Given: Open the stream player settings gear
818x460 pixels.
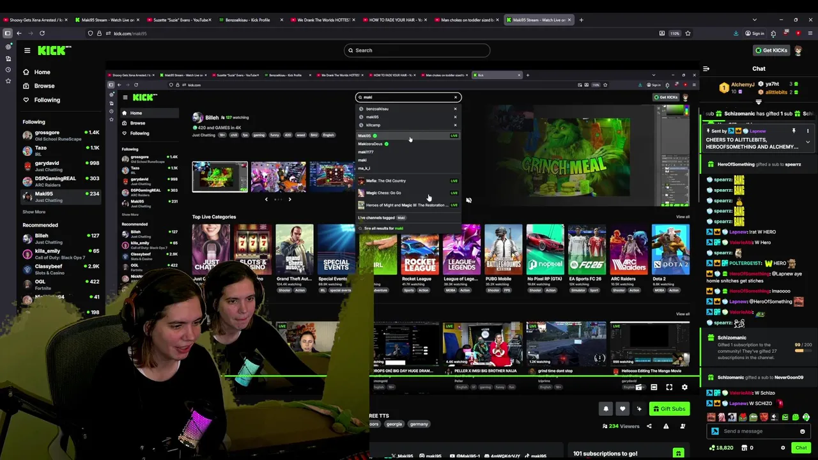Looking at the screenshot, I should coord(684,387).
